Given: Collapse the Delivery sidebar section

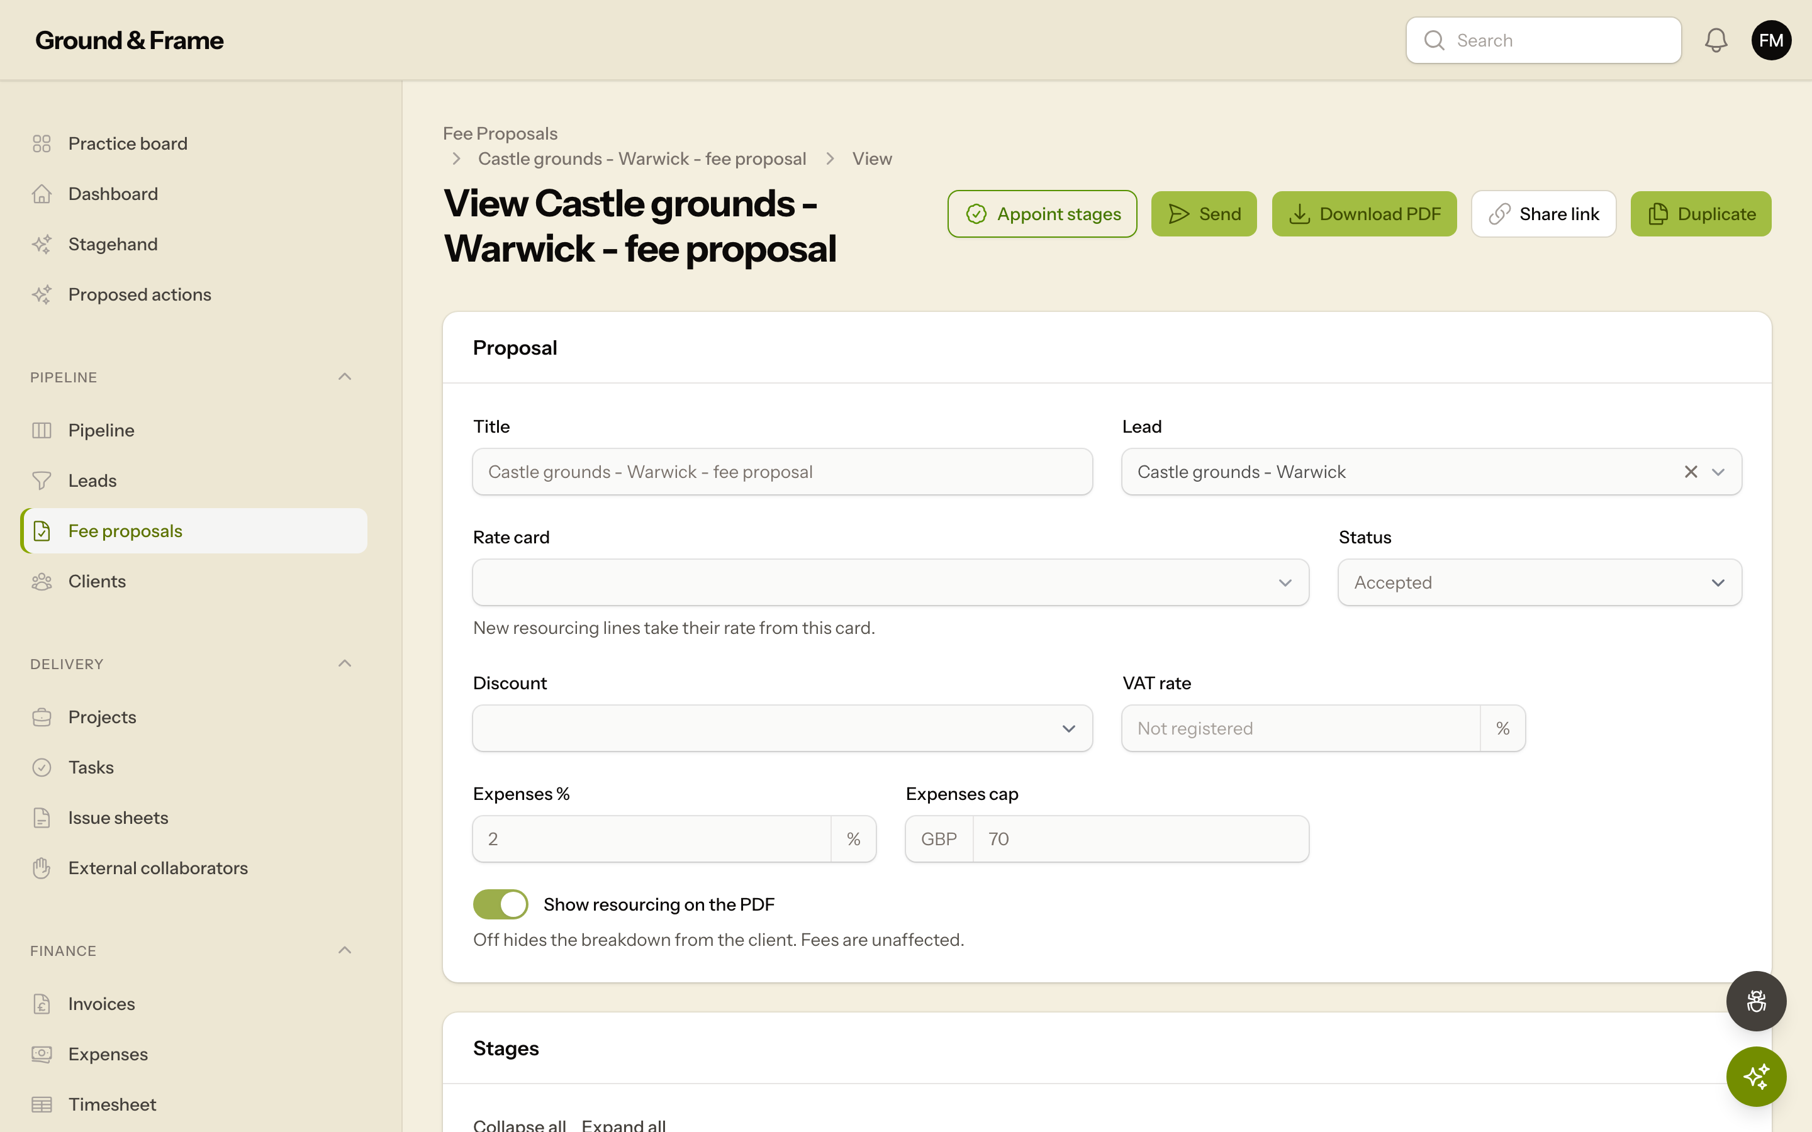Looking at the screenshot, I should (x=344, y=663).
